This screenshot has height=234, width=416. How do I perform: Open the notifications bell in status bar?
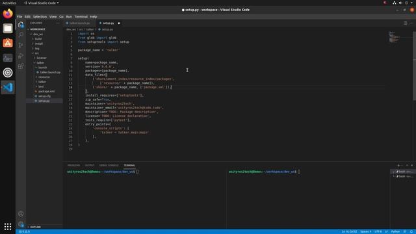(x=411, y=231)
